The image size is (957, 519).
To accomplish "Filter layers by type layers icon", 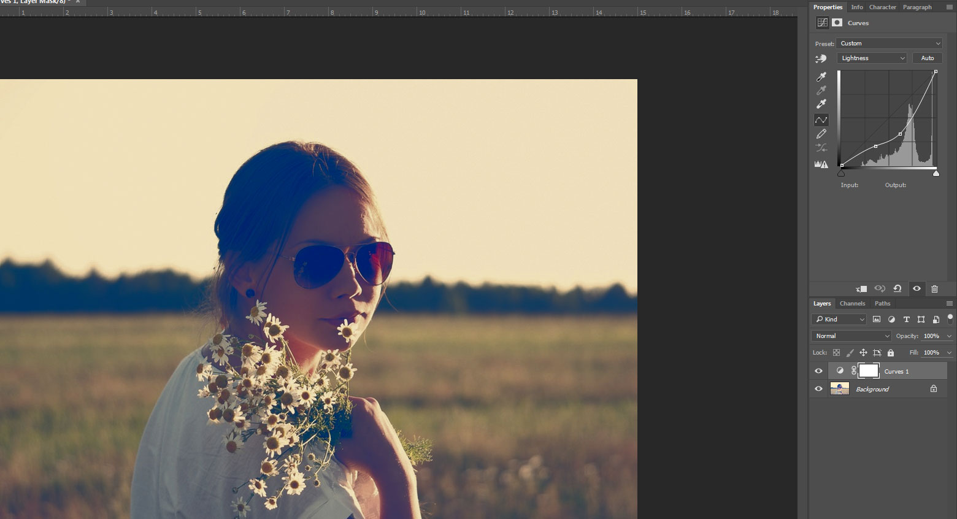I will pos(906,320).
